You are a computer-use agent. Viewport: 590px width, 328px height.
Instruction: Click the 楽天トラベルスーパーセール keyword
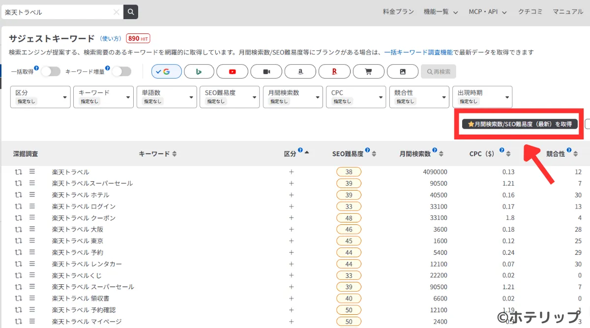pos(92,184)
